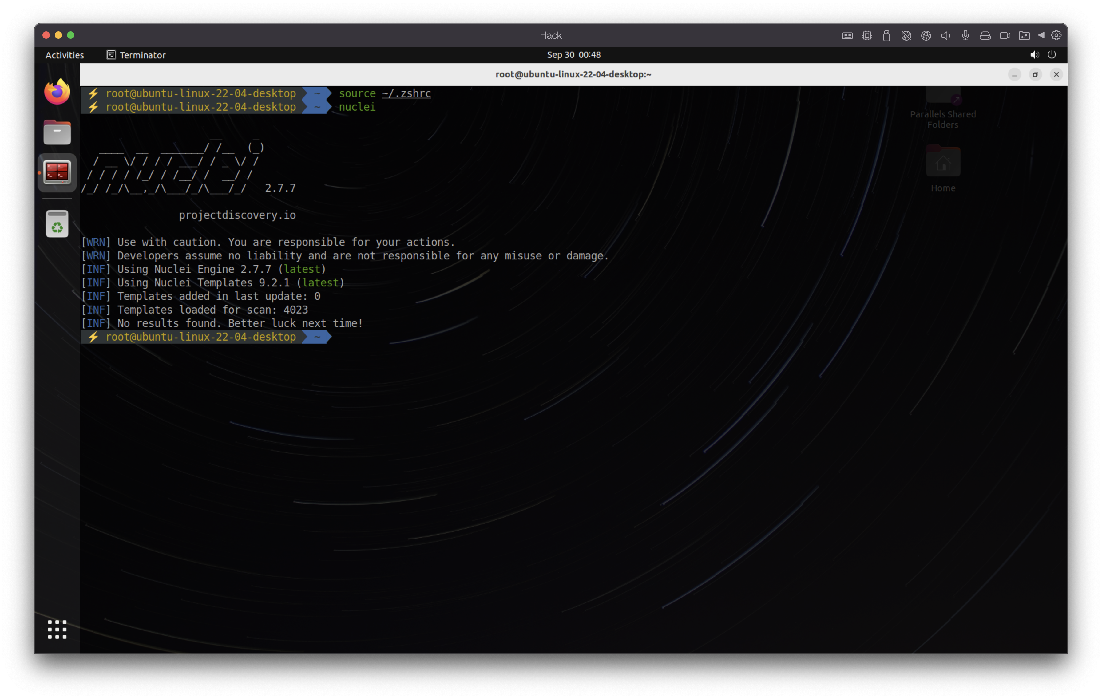The height and width of the screenshot is (699, 1102).
Task: Click the globe network icon in the VM toolbar
Action: coord(926,36)
